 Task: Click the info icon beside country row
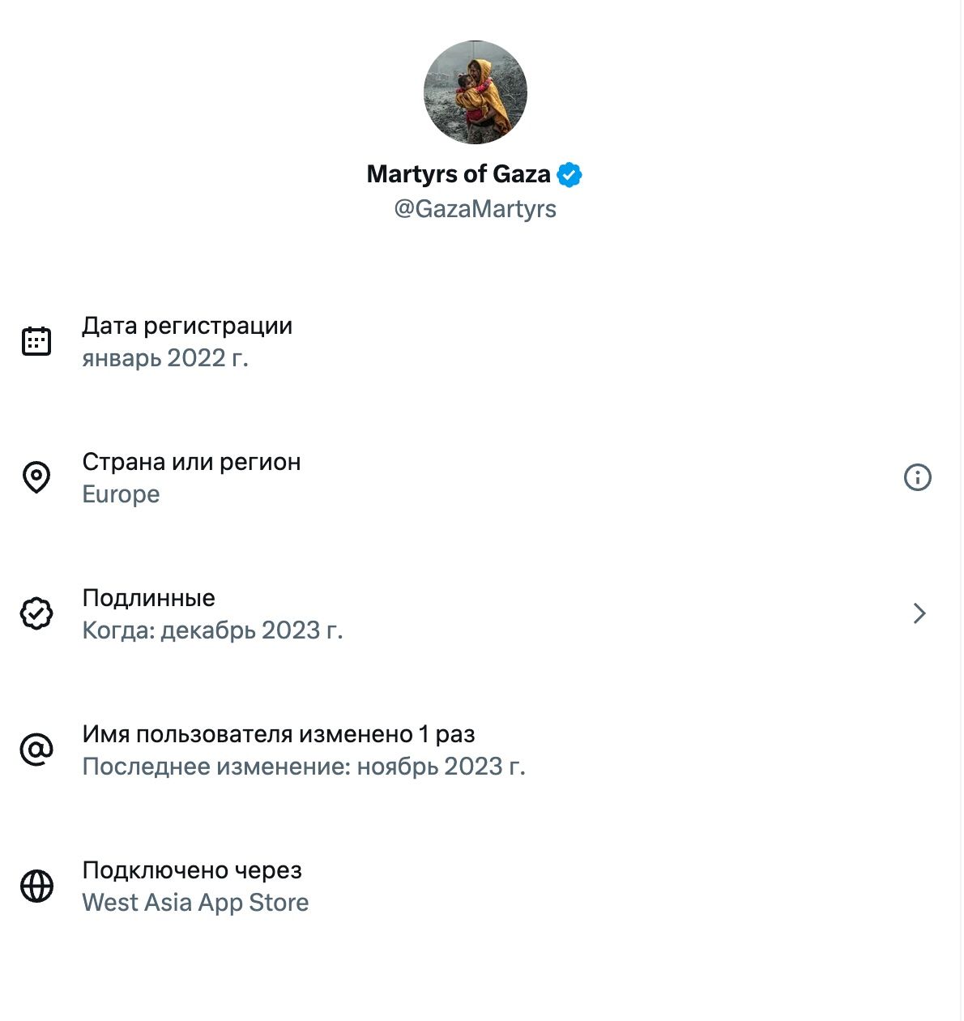tap(917, 477)
